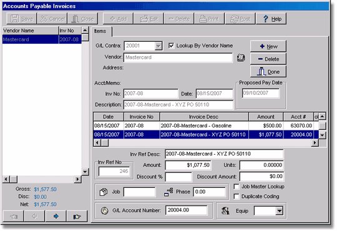This screenshot has width=337, height=231.
Task: Enable Duplicate Coding checkbox
Action: 236,197
